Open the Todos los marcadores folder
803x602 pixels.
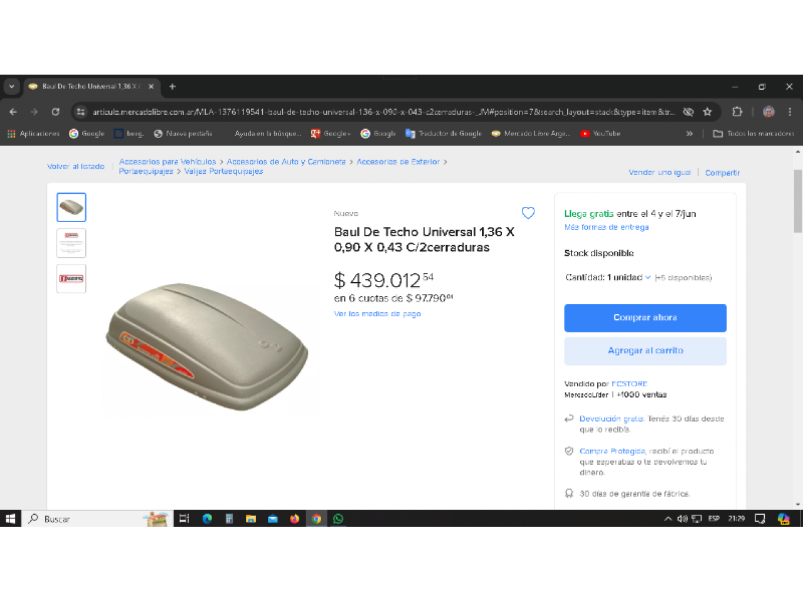[753, 134]
